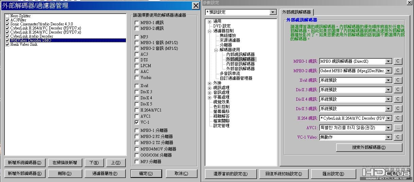414x182 pixels.
Task: Open the MPEG-2 視訊 decoder dropdown
Action: pos(389,71)
